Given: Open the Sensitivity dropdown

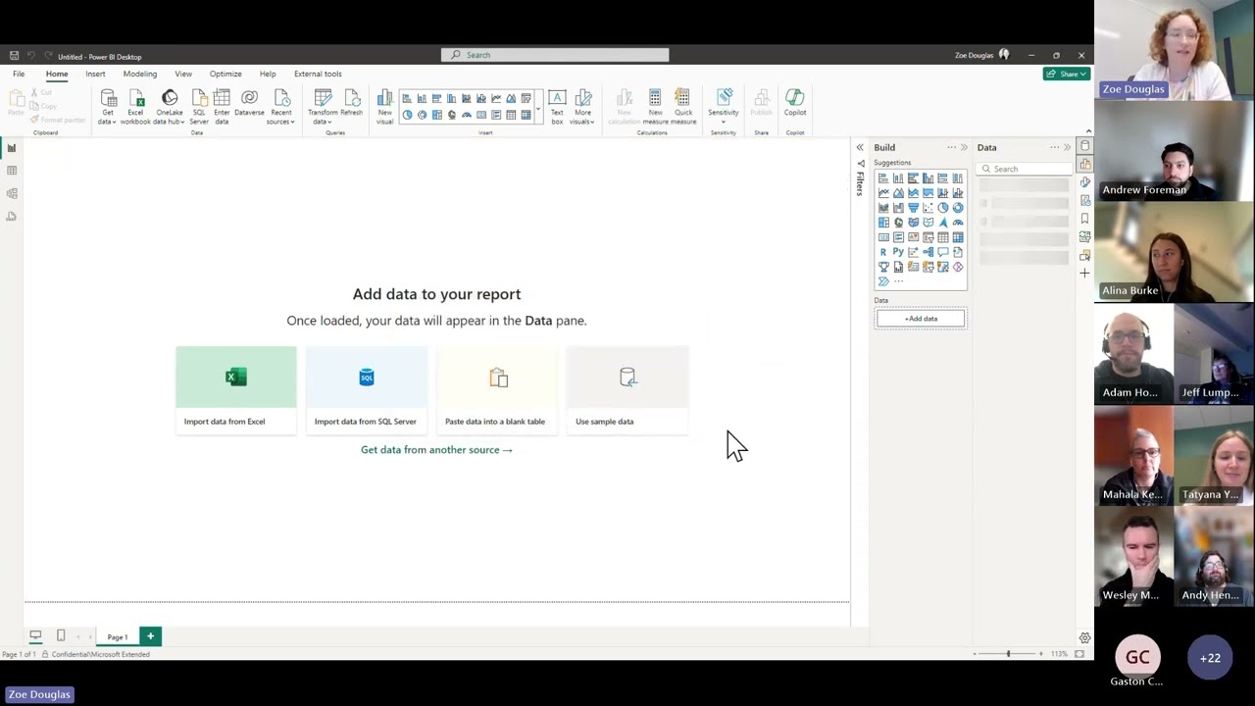Looking at the screenshot, I should [724, 106].
